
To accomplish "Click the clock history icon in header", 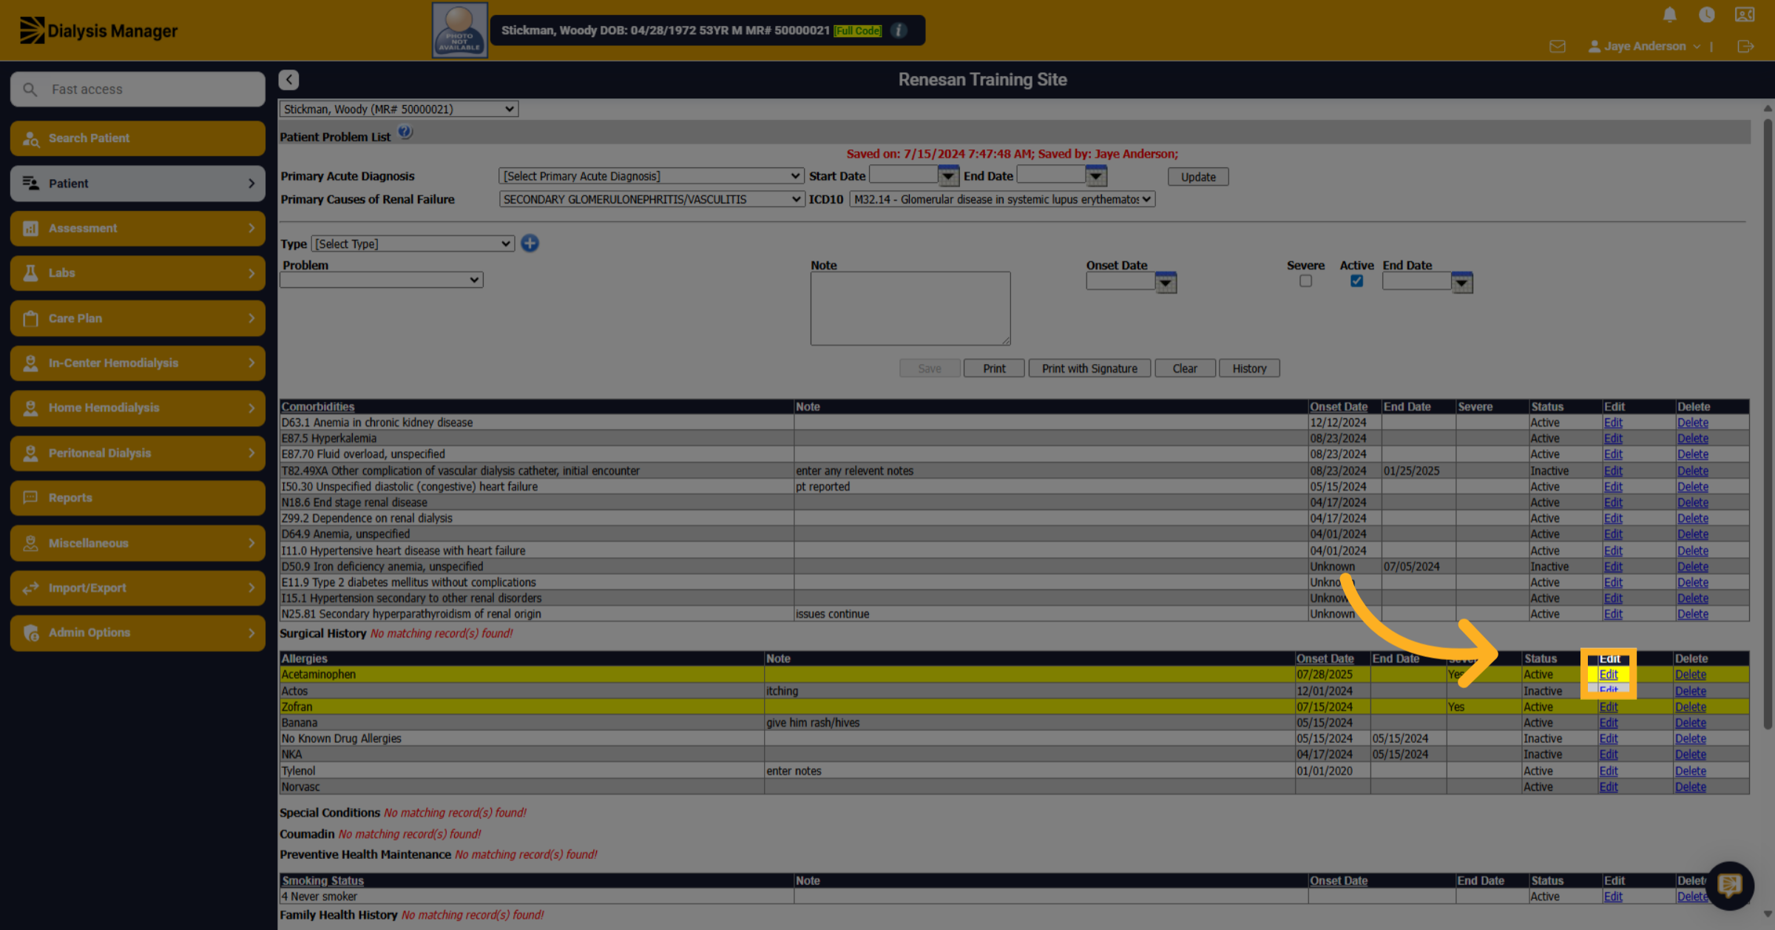I will click(x=1706, y=15).
